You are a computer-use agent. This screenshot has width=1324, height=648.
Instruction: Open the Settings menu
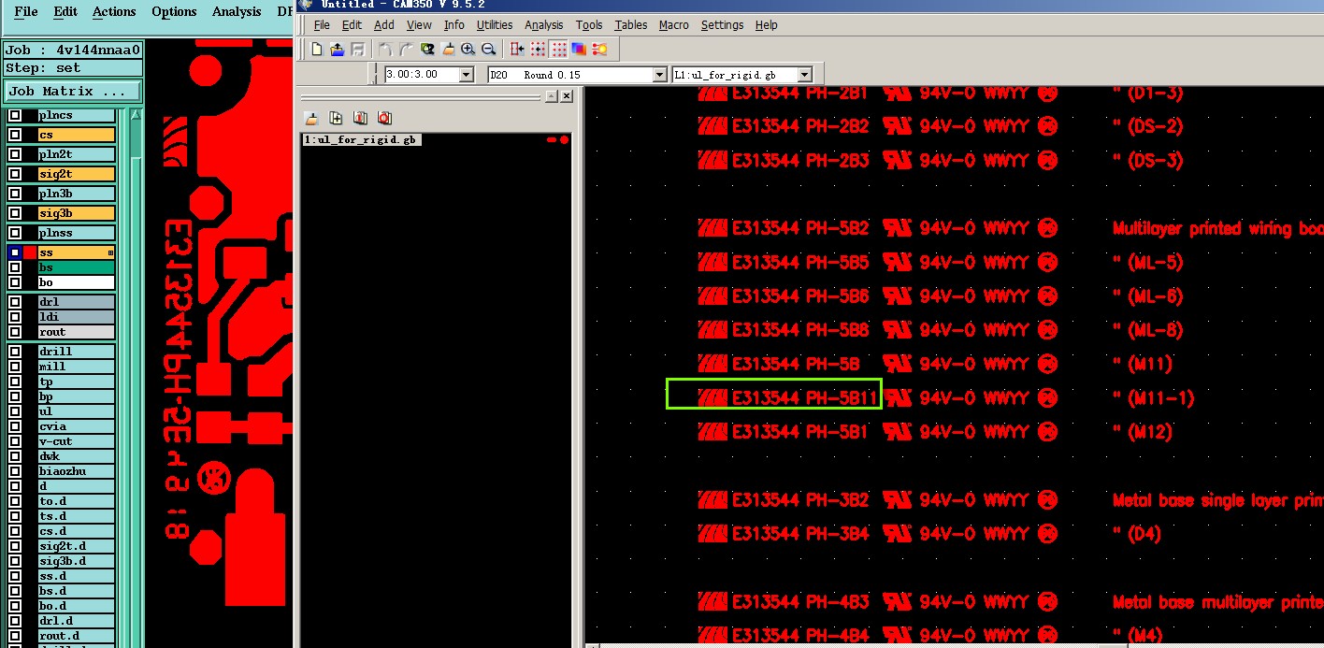point(722,25)
